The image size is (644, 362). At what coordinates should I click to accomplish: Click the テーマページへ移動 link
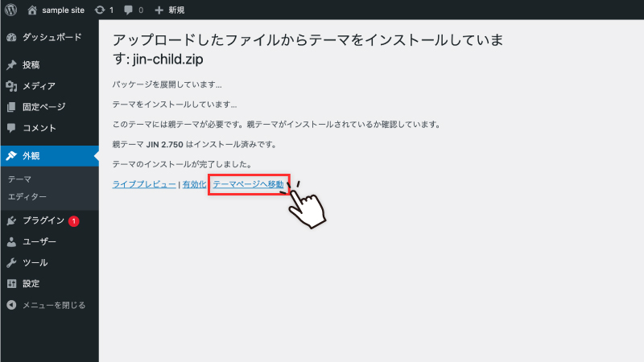[x=248, y=184]
